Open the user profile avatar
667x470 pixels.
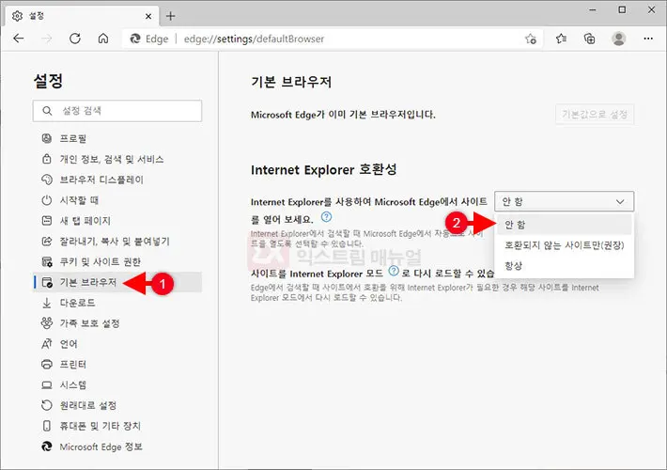click(618, 39)
